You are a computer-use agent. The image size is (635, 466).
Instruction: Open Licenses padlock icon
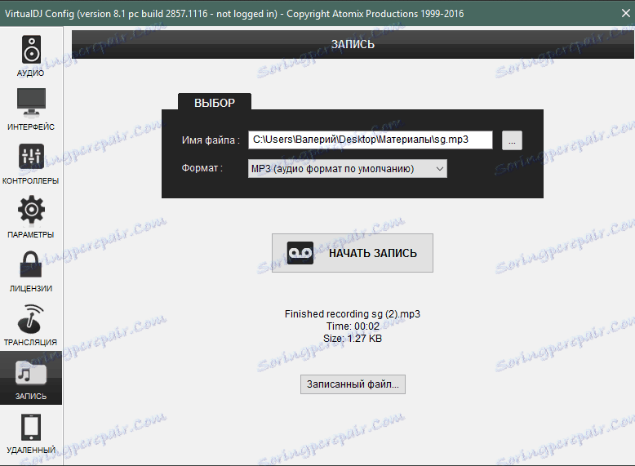point(31,264)
